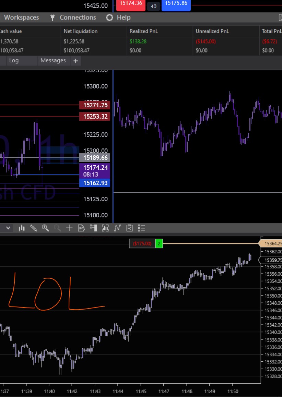Viewport: 282px width, 397px height.
Task: Select the position quantity marker 2
Action: tap(159, 243)
